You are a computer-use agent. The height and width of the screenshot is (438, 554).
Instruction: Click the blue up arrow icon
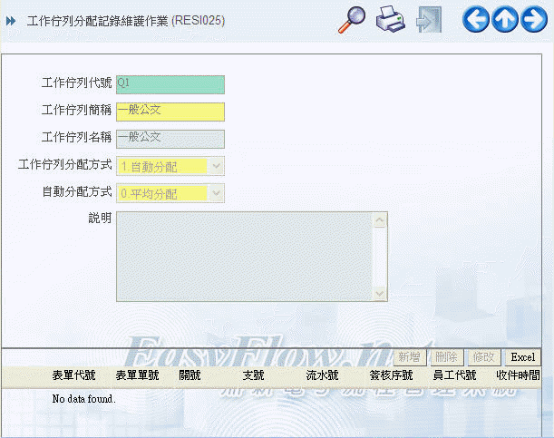pos(505,19)
